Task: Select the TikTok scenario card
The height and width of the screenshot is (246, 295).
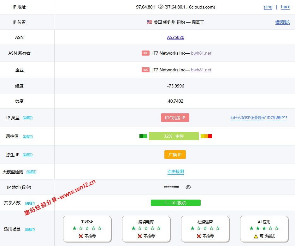Action: click(x=87, y=229)
